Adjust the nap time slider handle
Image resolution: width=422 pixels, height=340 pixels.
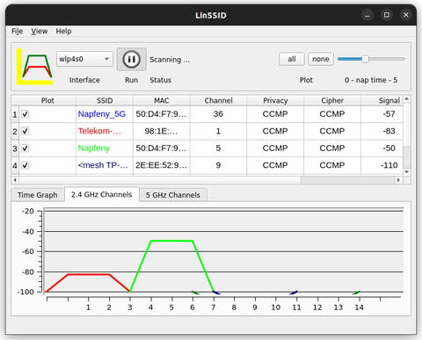(x=365, y=59)
